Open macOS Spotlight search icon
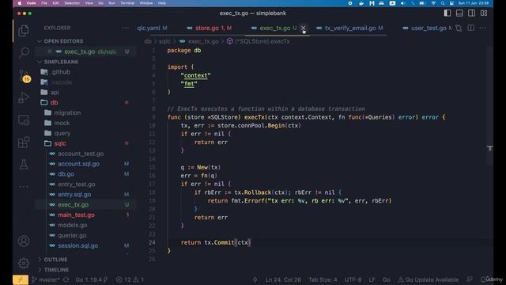Viewport: 506px width, 285px height. (x=443, y=3)
